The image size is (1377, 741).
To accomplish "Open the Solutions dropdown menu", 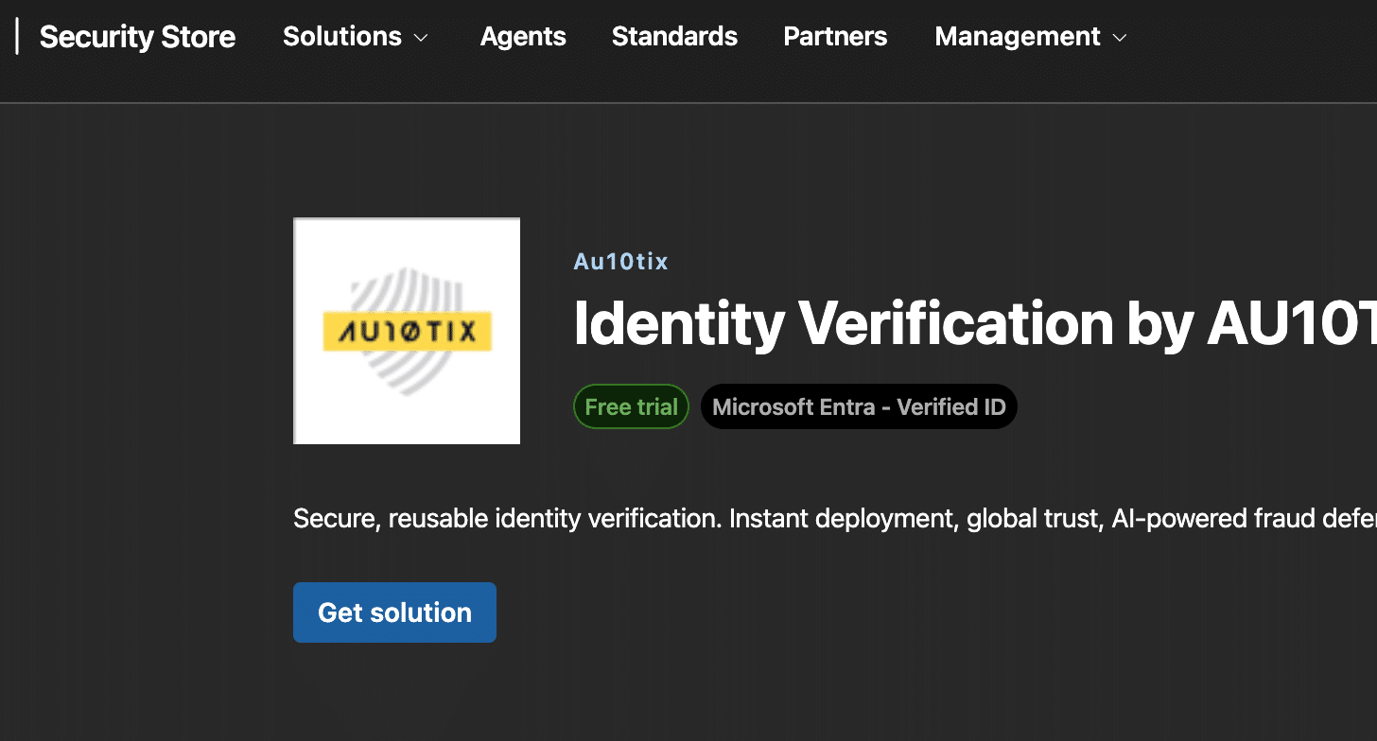I will tap(341, 36).
